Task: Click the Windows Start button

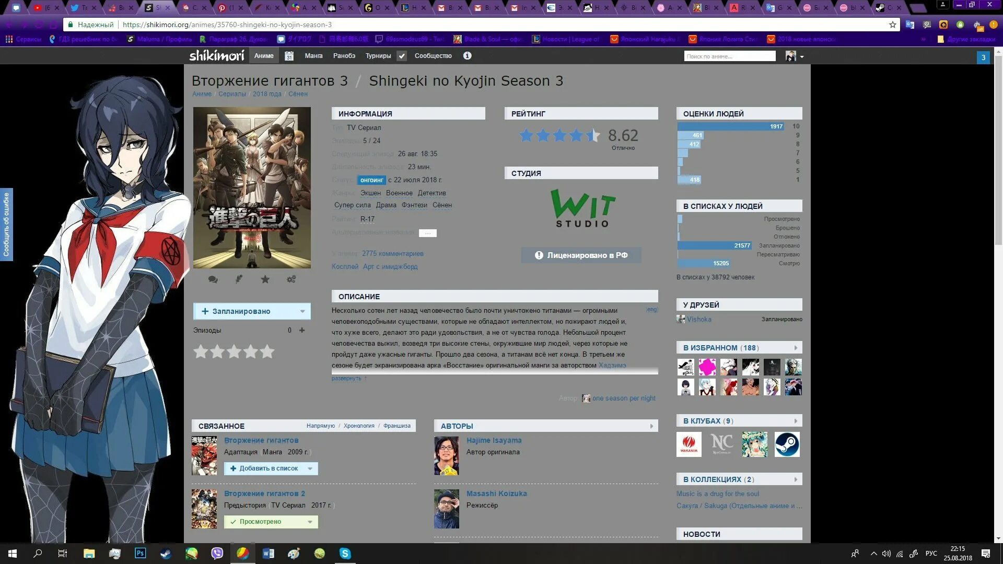Action: (x=13, y=553)
